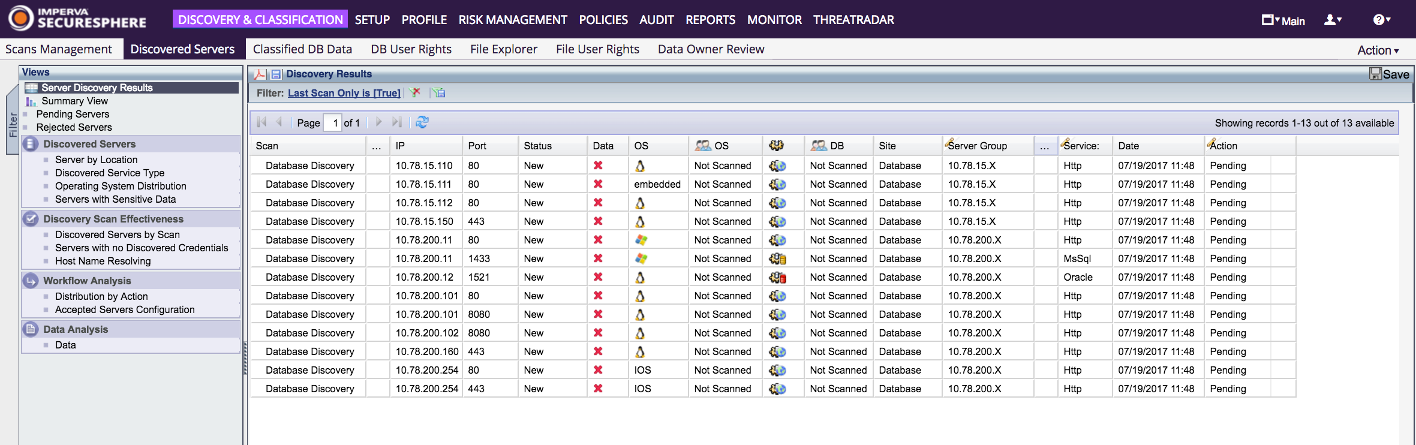Image resolution: width=1416 pixels, height=445 pixels.
Task: Click the Windows OS icon for 10.78.200.11 port 80
Action: [x=641, y=240]
